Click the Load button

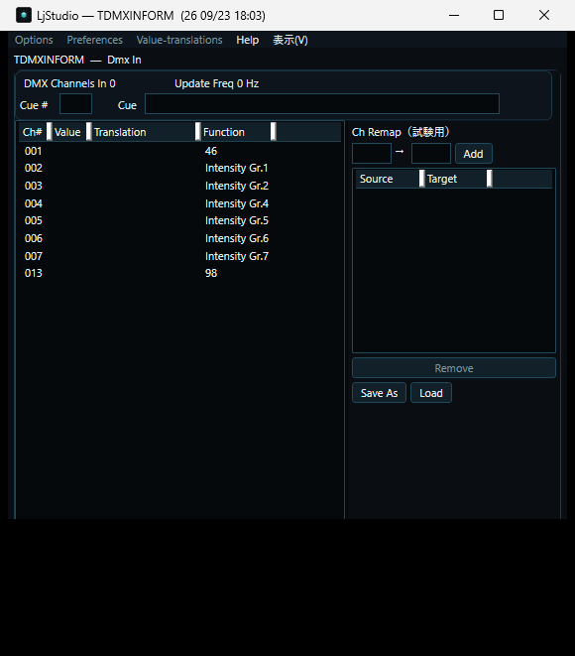click(431, 393)
